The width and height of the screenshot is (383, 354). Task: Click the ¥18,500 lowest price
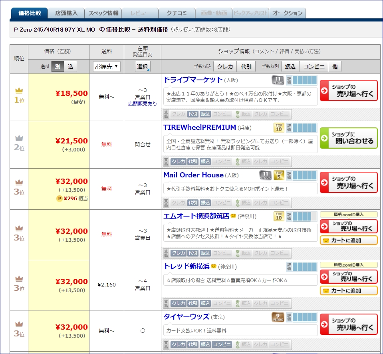point(71,93)
